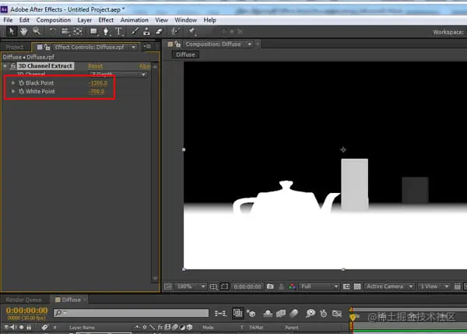Select the Puppet Pin tool

191,31
